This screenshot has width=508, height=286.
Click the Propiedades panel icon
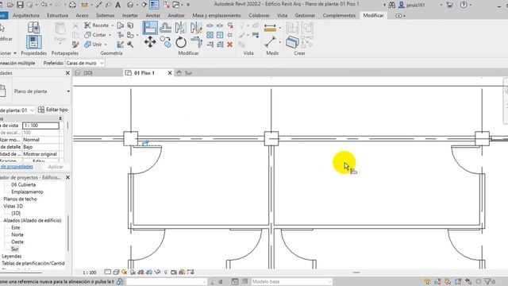tap(33, 42)
